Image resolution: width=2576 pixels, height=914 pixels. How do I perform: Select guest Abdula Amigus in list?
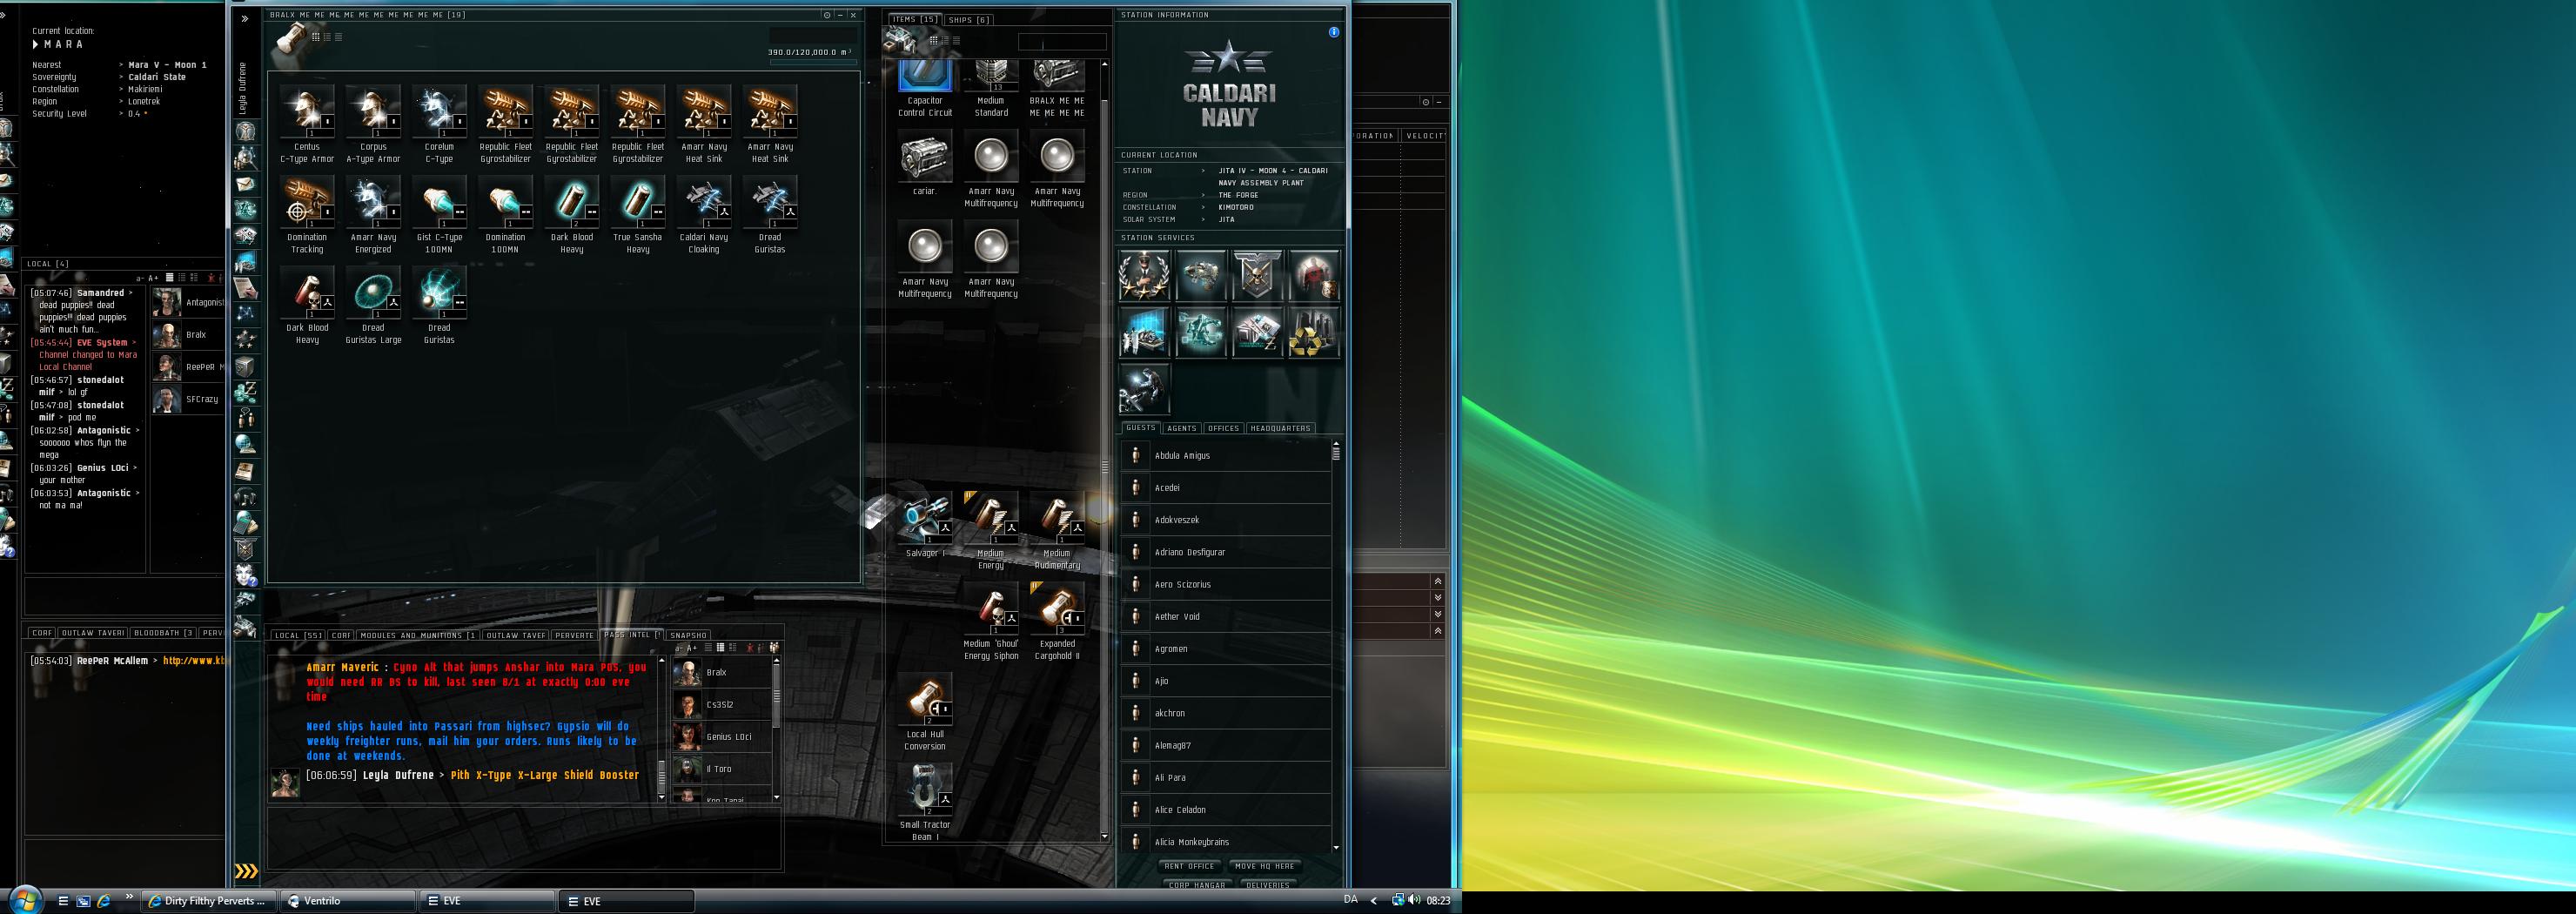tap(1226, 456)
